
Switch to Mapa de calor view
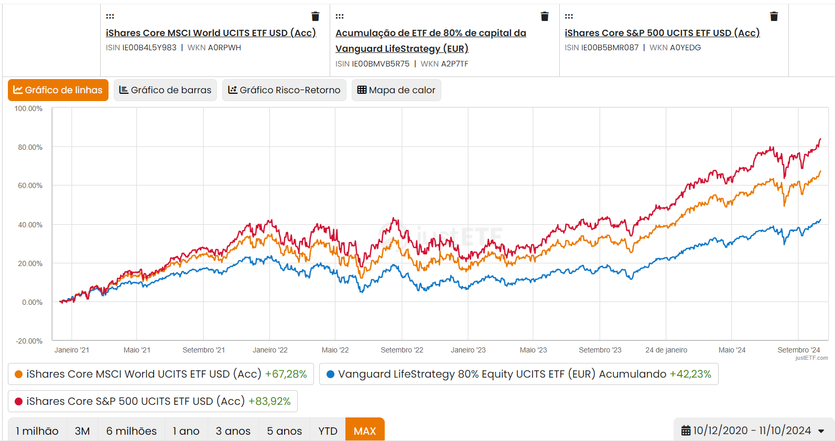click(396, 90)
